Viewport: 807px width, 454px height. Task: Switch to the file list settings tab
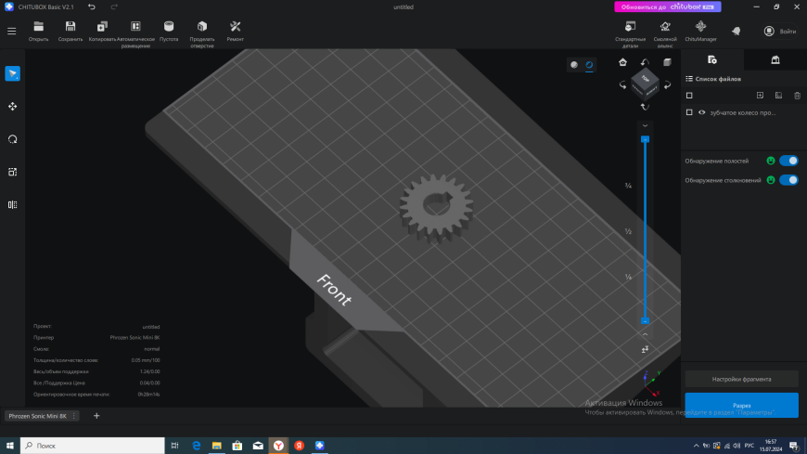click(712, 59)
